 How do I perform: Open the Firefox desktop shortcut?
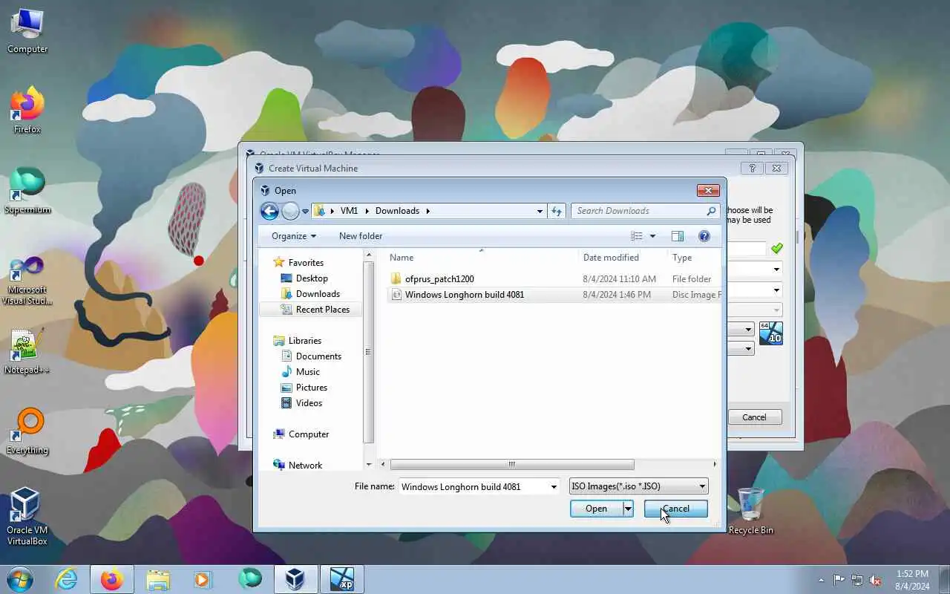tap(27, 111)
